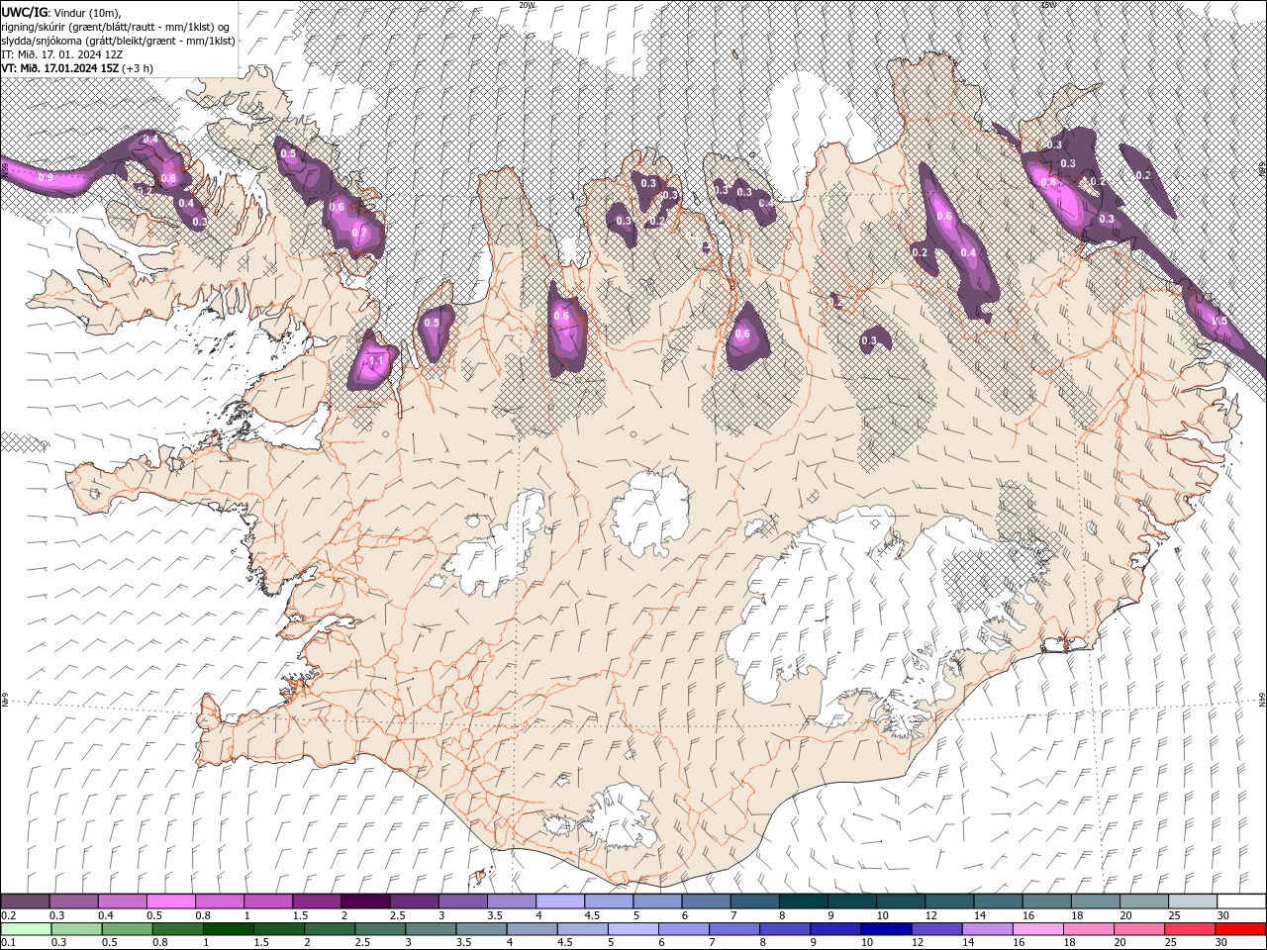1267x950 pixels.
Task: Click the 'slydda/snjókoma' snow legend description line
Action: tap(118, 41)
